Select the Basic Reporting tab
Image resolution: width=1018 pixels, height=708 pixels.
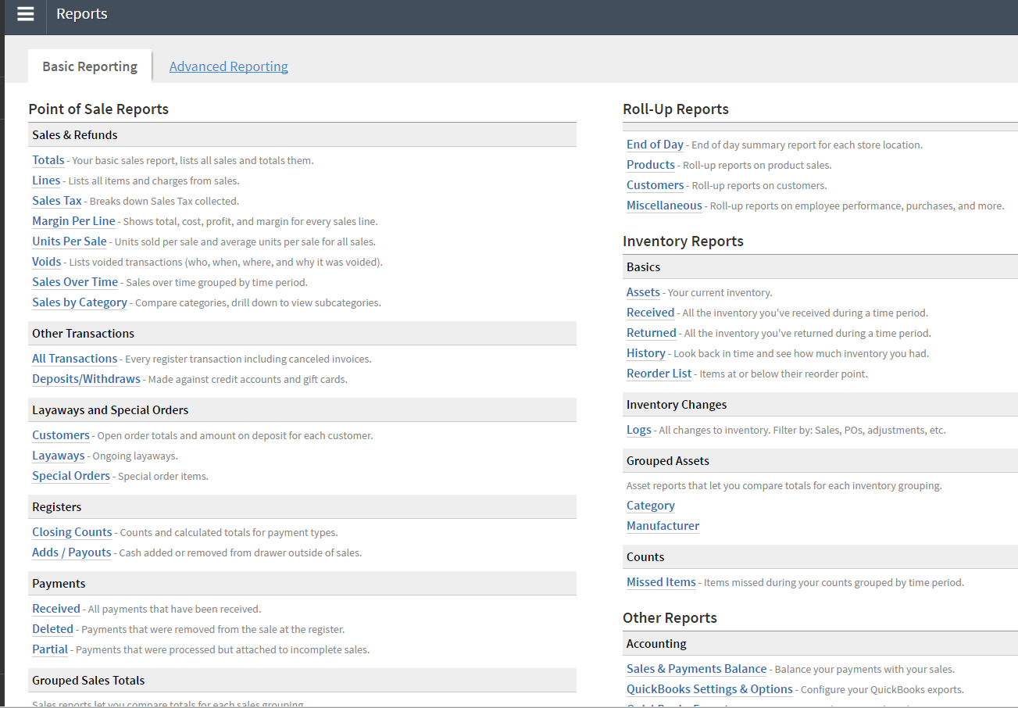[90, 66]
